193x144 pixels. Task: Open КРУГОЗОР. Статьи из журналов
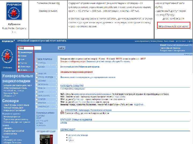coord(76,120)
